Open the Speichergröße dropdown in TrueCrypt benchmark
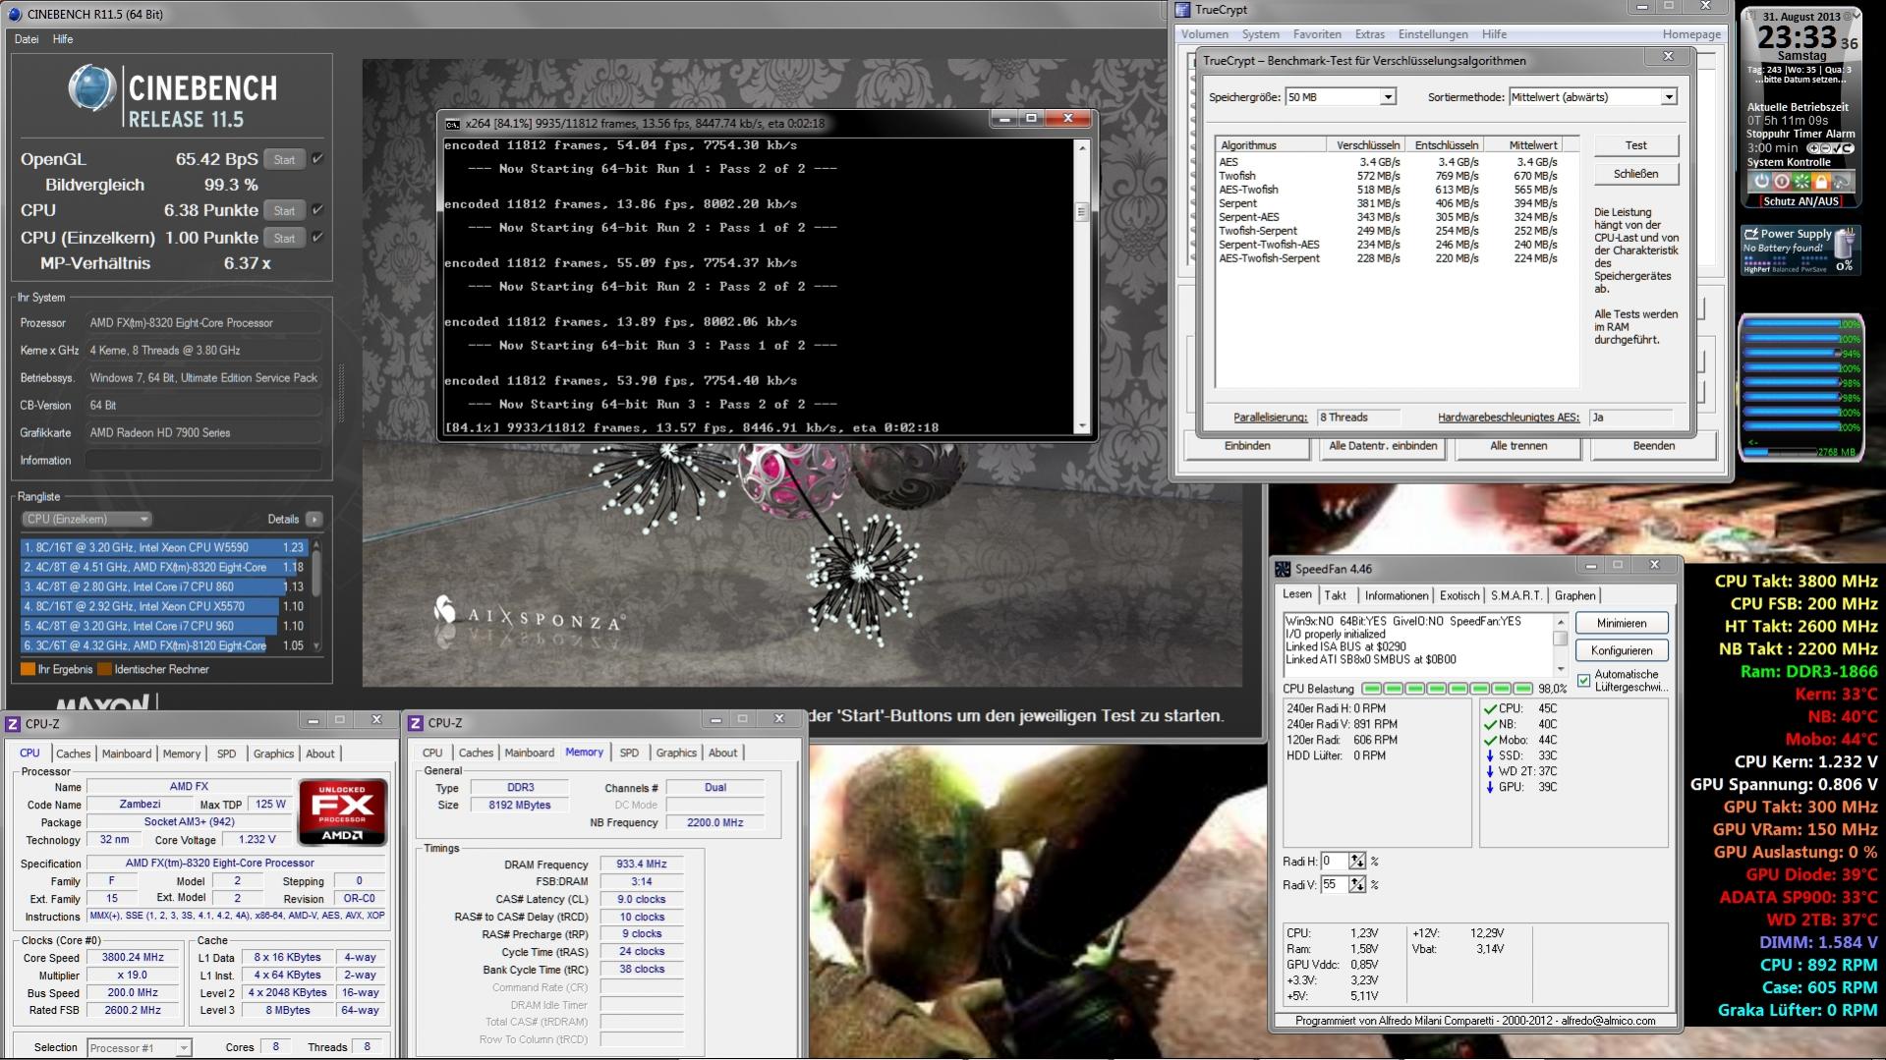The image size is (1886, 1060). coord(1388,97)
